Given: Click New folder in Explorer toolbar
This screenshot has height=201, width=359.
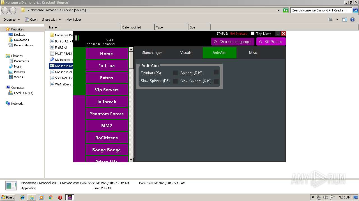Looking at the screenshot, I should point(74,20).
